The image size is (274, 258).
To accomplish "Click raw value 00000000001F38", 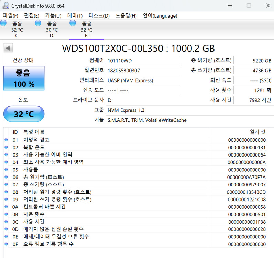I will coord(247,222).
